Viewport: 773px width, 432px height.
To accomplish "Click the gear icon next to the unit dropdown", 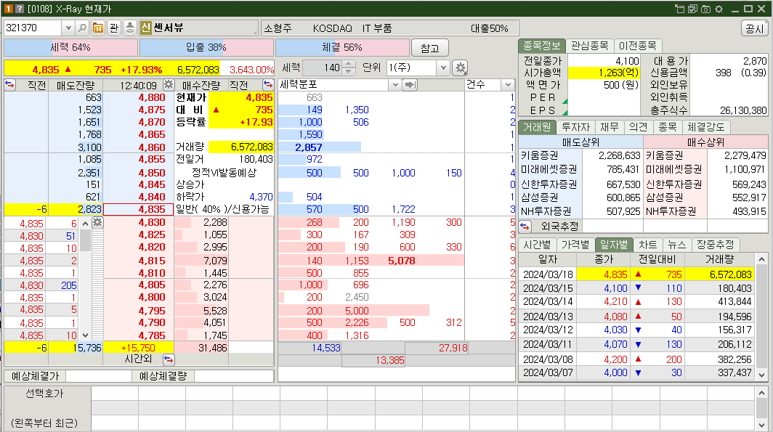I will [x=460, y=68].
